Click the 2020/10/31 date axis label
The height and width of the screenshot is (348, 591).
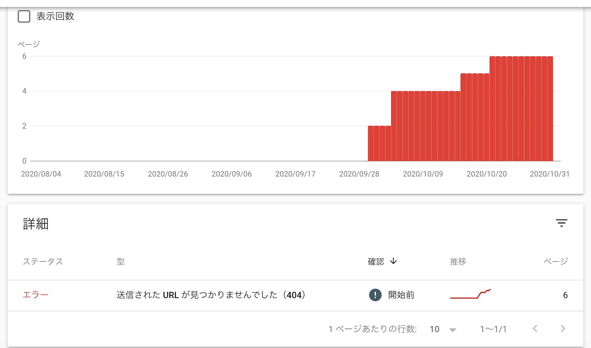pyautogui.click(x=550, y=174)
